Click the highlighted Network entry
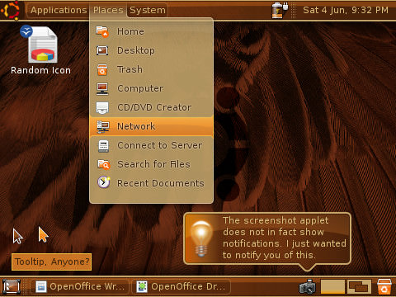The image size is (396, 297). [151, 126]
